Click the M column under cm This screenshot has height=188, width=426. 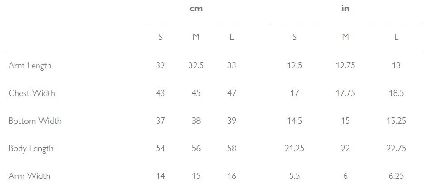[196, 37]
